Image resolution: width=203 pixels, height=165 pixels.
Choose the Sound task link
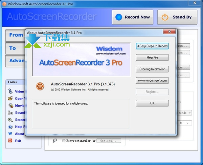20,112
